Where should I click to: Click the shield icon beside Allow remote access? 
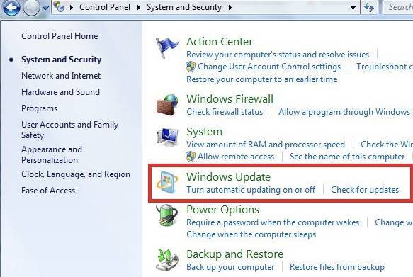(191, 157)
